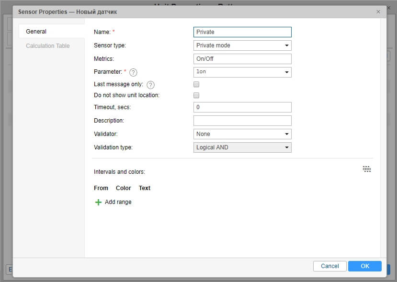
Task: Click into the Name input field
Action: click(242, 32)
